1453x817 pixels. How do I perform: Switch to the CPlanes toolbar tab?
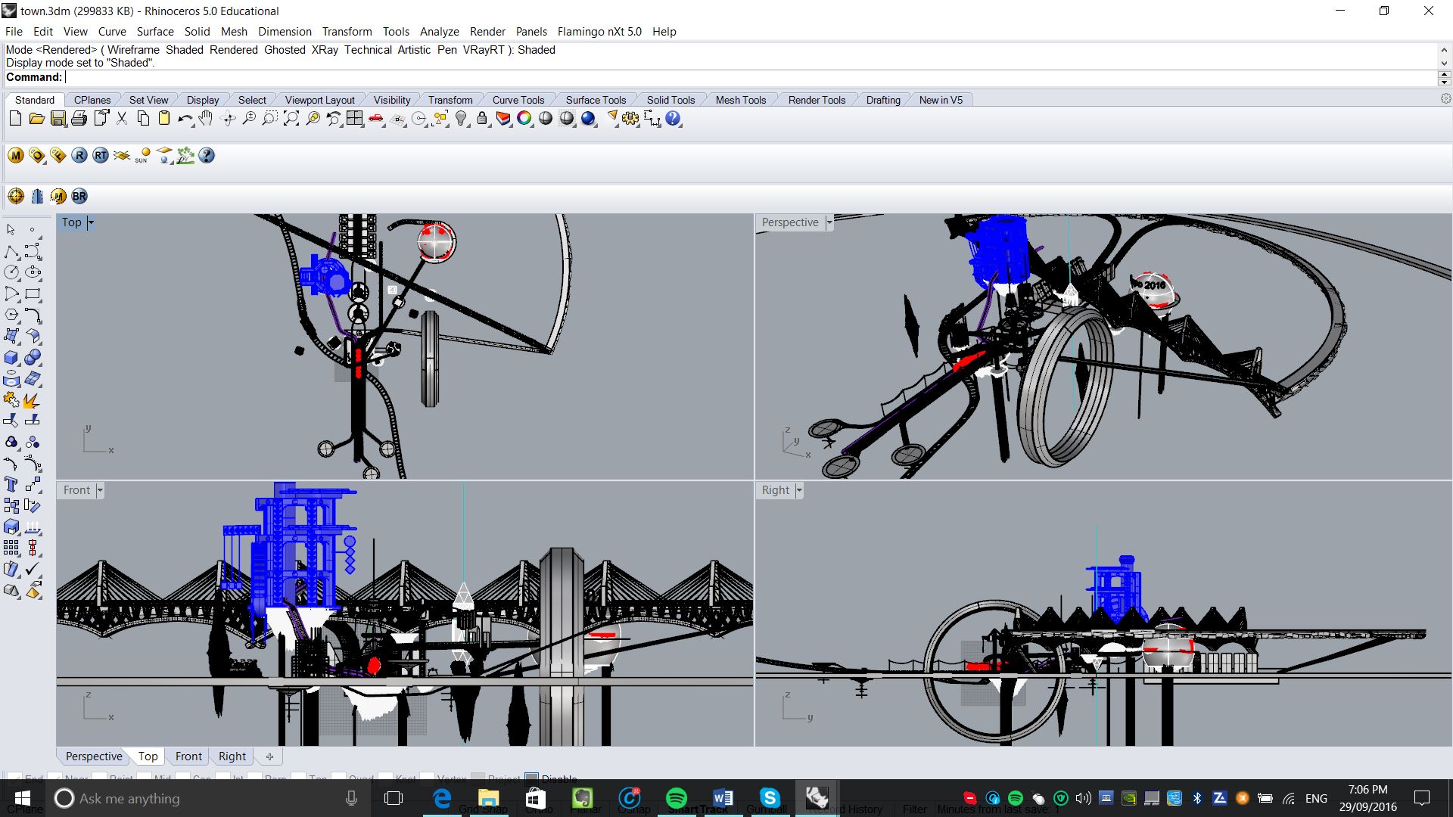coord(92,100)
